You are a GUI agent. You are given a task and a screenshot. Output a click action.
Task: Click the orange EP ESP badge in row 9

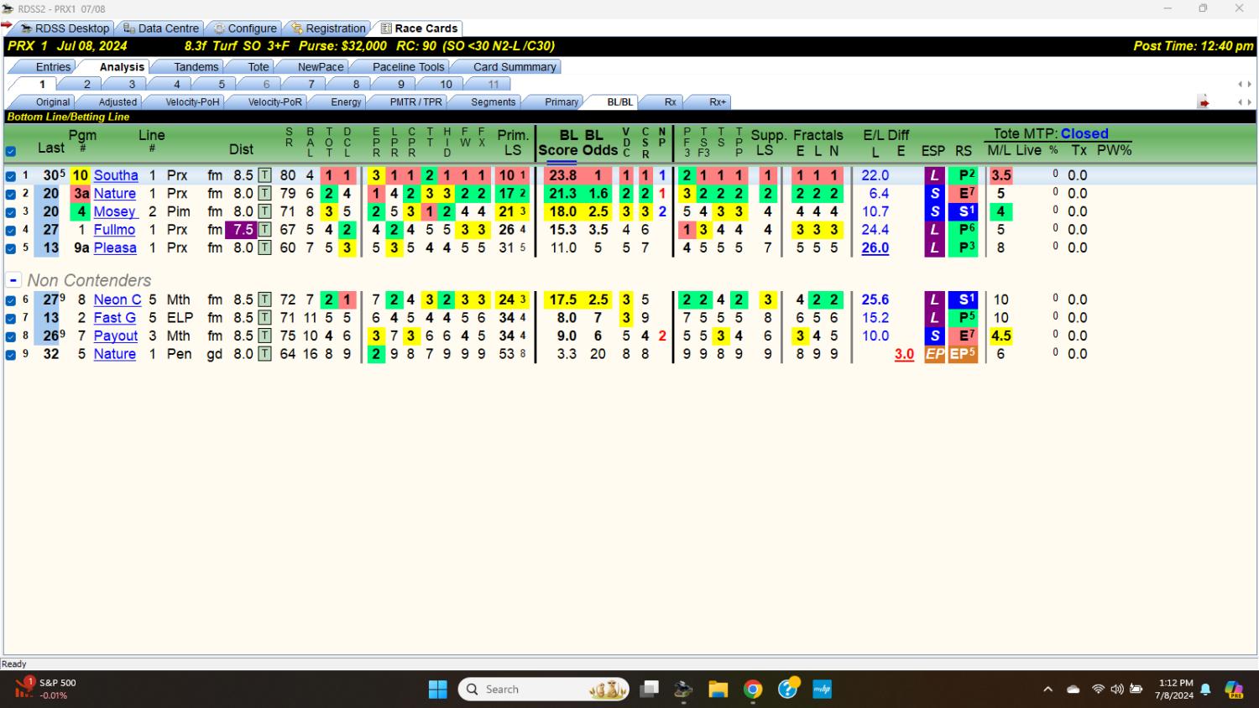click(934, 354)
